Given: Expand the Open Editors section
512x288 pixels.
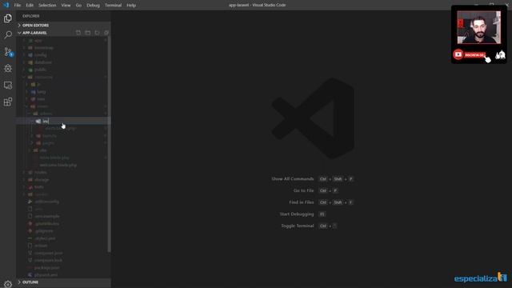Looking at the screenshot, I should (x=64, y=25).
